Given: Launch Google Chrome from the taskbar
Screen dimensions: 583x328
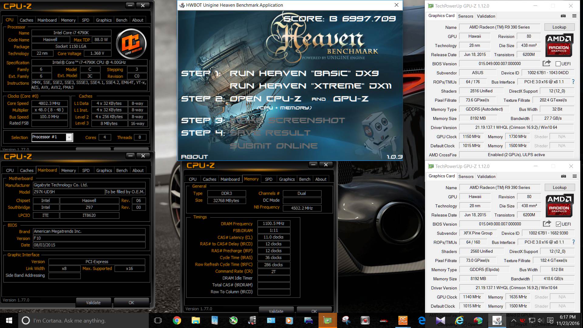Looking at the screenshot, I should [x=177, y=320].
